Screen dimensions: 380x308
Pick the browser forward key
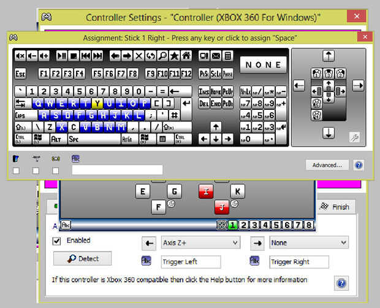point(127,56)
